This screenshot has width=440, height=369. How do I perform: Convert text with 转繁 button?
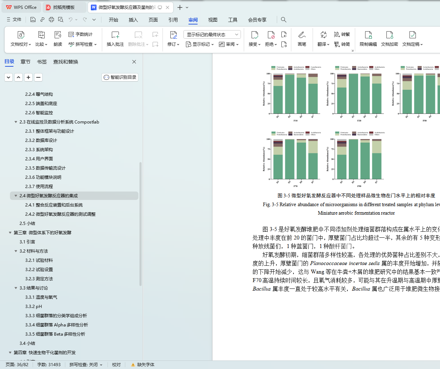(342, 34)
